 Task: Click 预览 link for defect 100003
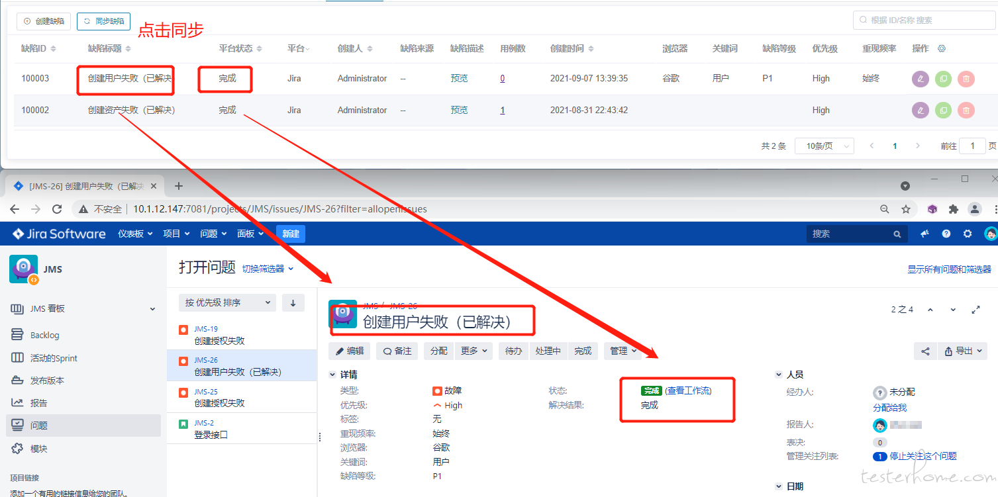tap(459, 78)
